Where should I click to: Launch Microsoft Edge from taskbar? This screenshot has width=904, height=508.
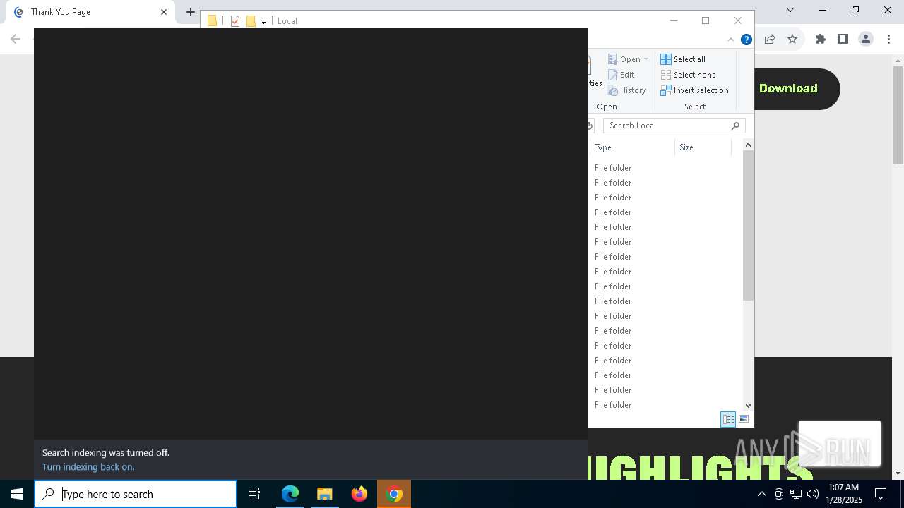click(x=290, y=494)
